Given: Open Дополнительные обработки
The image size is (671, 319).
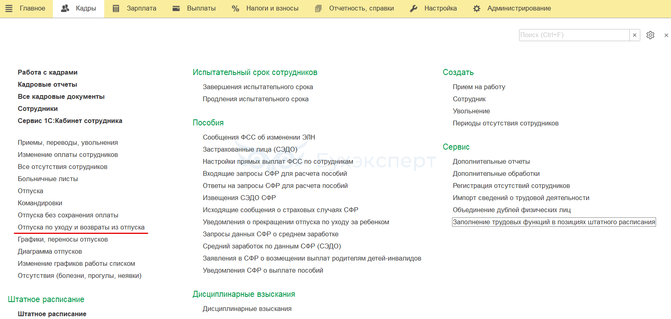Looking at the screenshot, I should pyautogui.click(x=496, y=174).
